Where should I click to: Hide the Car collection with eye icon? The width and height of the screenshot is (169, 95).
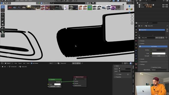(165, 5)
